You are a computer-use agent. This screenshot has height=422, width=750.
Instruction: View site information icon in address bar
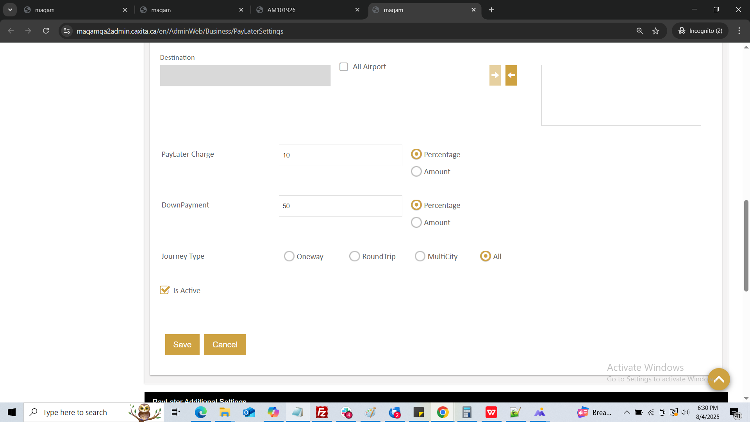(x=67, y=31)
